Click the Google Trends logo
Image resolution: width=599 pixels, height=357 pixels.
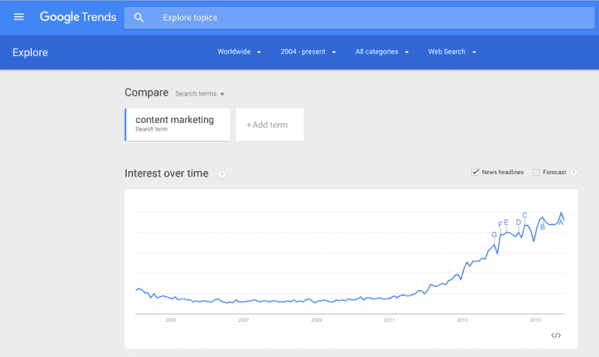click(78, 17)
